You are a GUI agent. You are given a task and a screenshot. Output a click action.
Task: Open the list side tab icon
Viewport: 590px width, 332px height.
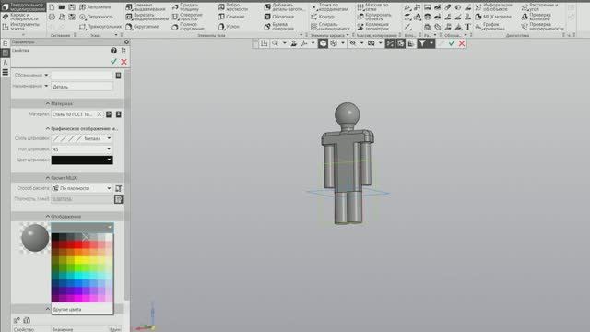coord(6,72)
